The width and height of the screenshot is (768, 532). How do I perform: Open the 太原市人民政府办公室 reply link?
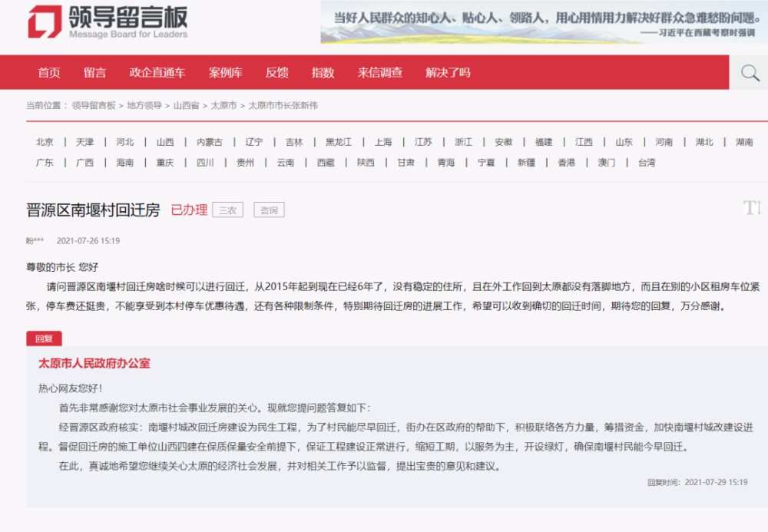pyautogui.click(x=95, y=363)
